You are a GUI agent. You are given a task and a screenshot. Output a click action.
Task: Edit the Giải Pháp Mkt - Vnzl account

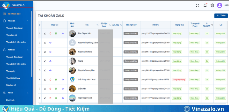point(45,80)
